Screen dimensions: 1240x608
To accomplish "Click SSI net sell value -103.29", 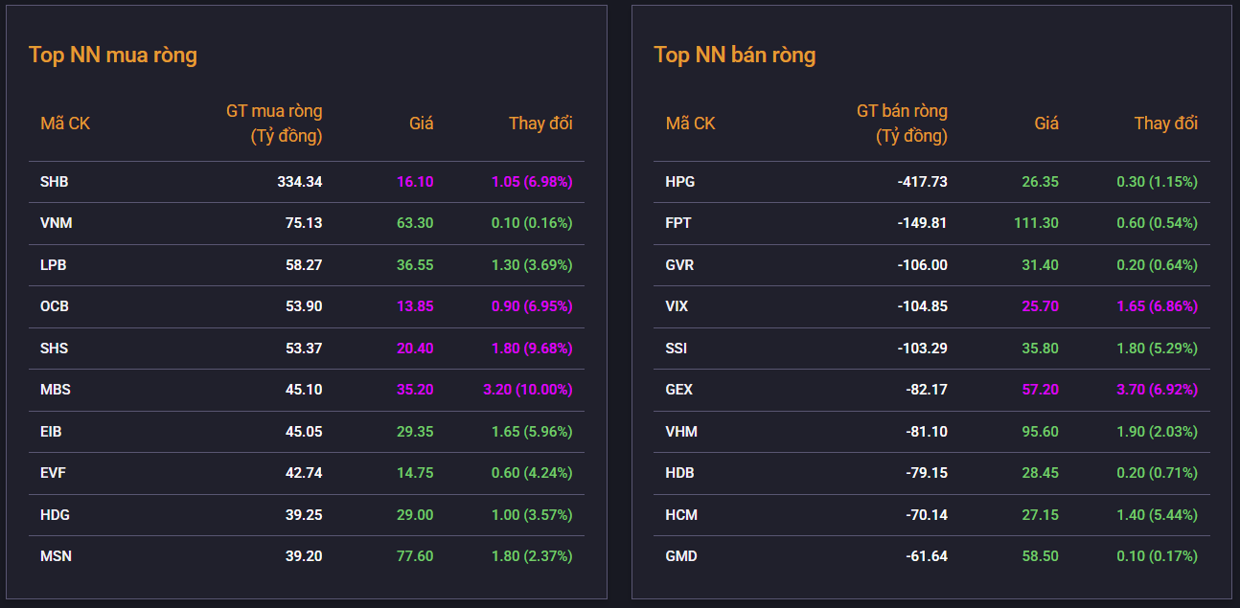I will 923,348.
